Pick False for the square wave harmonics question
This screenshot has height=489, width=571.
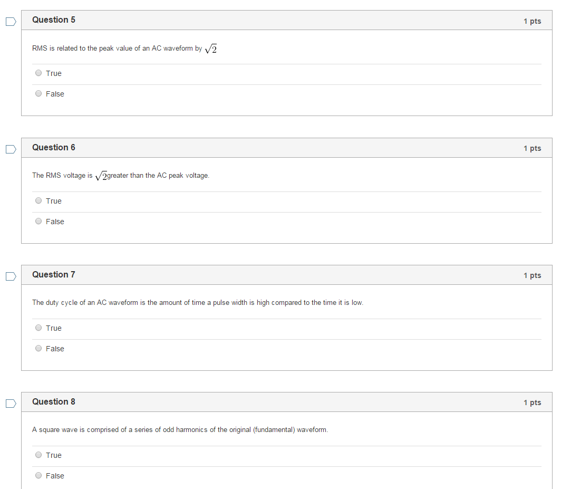point(38,475)
